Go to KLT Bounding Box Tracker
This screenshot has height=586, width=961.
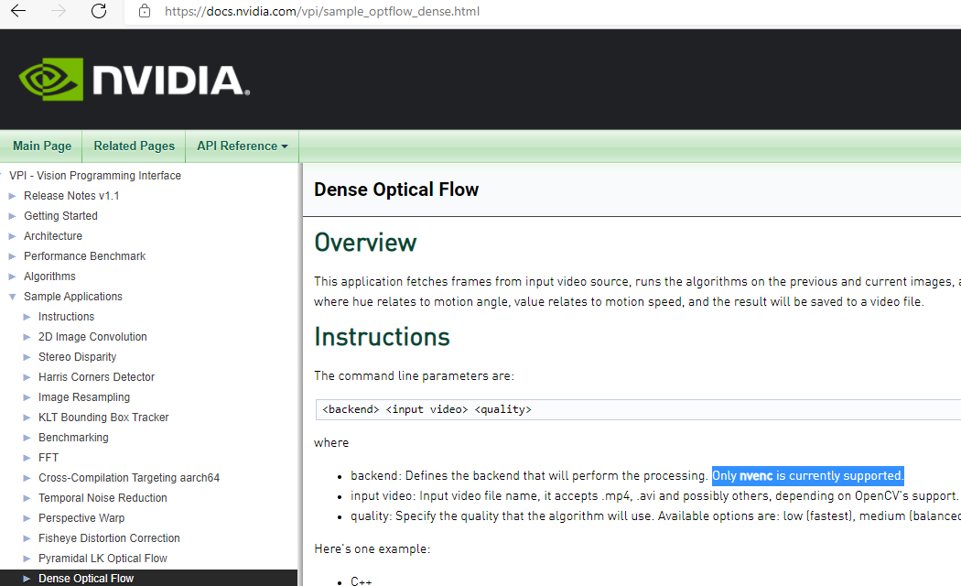[103, 418]
